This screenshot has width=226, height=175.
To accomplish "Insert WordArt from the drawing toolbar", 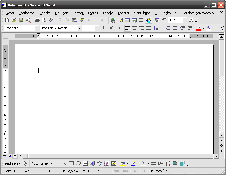I will [92, 163].
